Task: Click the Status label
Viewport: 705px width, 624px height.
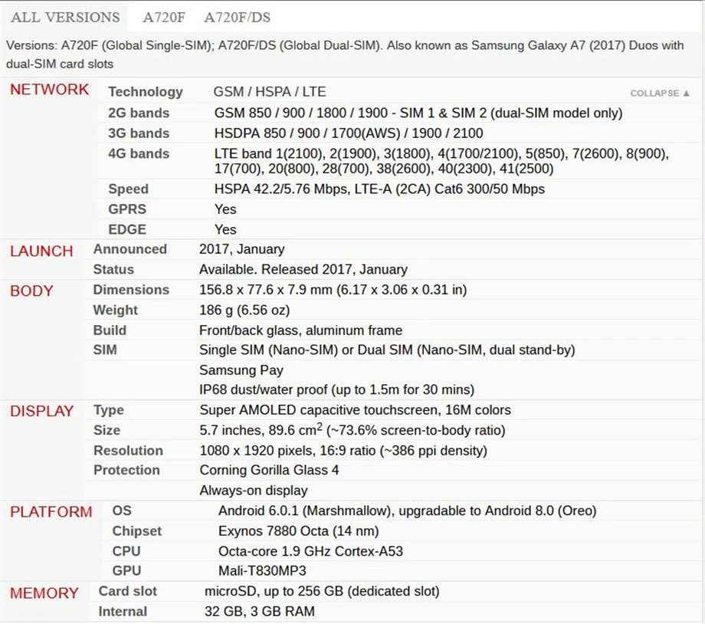Action: coord(113,270)
